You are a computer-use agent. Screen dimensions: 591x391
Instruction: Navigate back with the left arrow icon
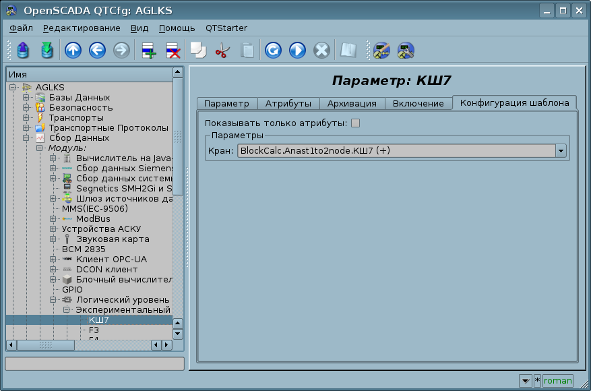[x=97, y=51]
